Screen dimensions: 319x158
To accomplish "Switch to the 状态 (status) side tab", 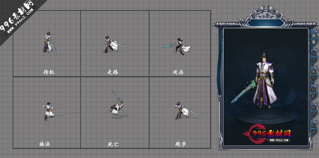I will pyautogui.click(x=314, y=57).
